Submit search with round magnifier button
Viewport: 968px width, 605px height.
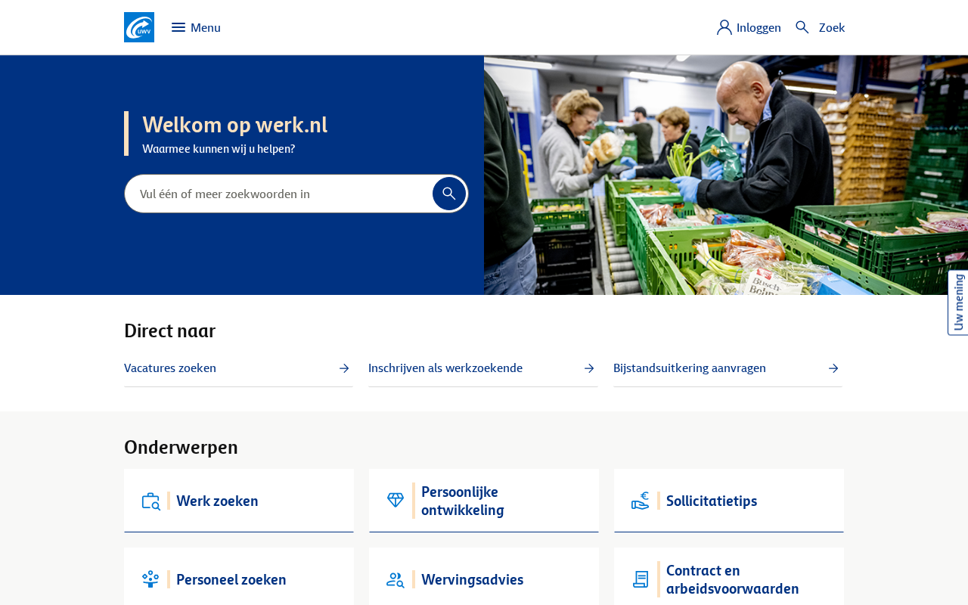point(449,194)
